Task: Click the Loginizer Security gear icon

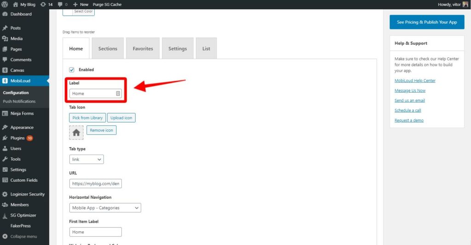Action: tap(5, 194)
